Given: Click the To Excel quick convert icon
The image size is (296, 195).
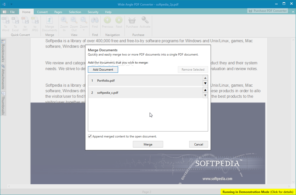Looking at the screenshot, I should coord(15,24).
